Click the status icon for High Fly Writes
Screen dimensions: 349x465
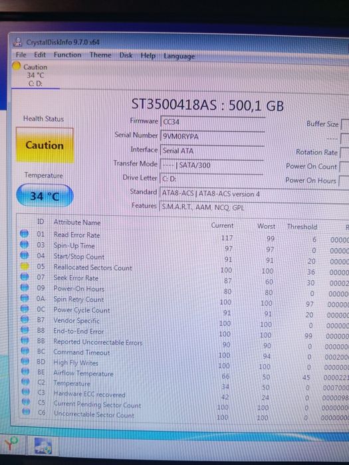pyautogui.click(x=25, y=361)
